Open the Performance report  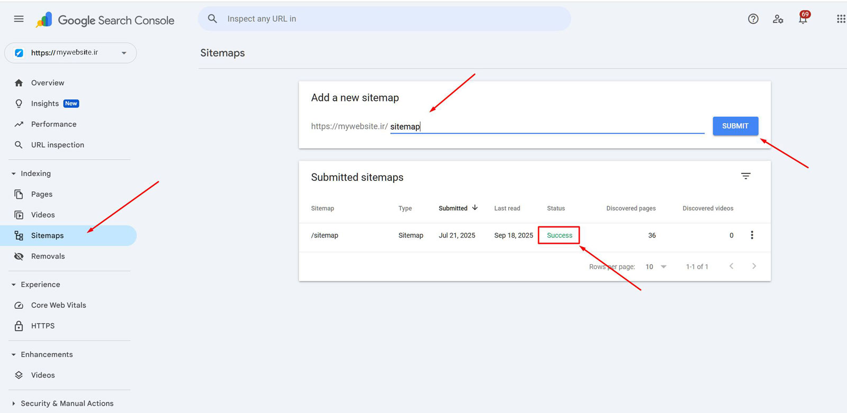53,124
